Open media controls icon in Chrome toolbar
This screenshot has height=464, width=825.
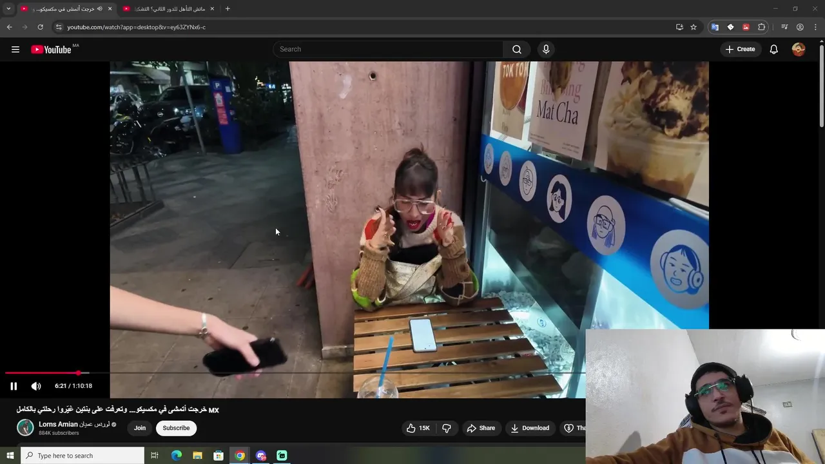pyautogui.click(x=784, y=27)
